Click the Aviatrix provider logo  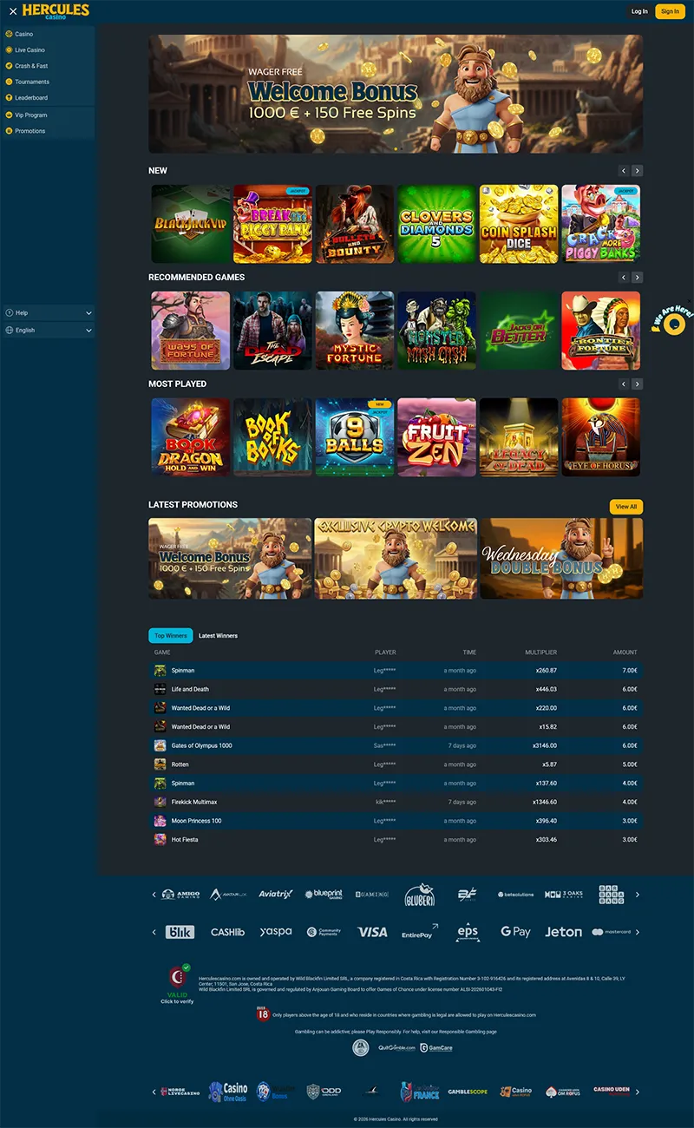276,894
